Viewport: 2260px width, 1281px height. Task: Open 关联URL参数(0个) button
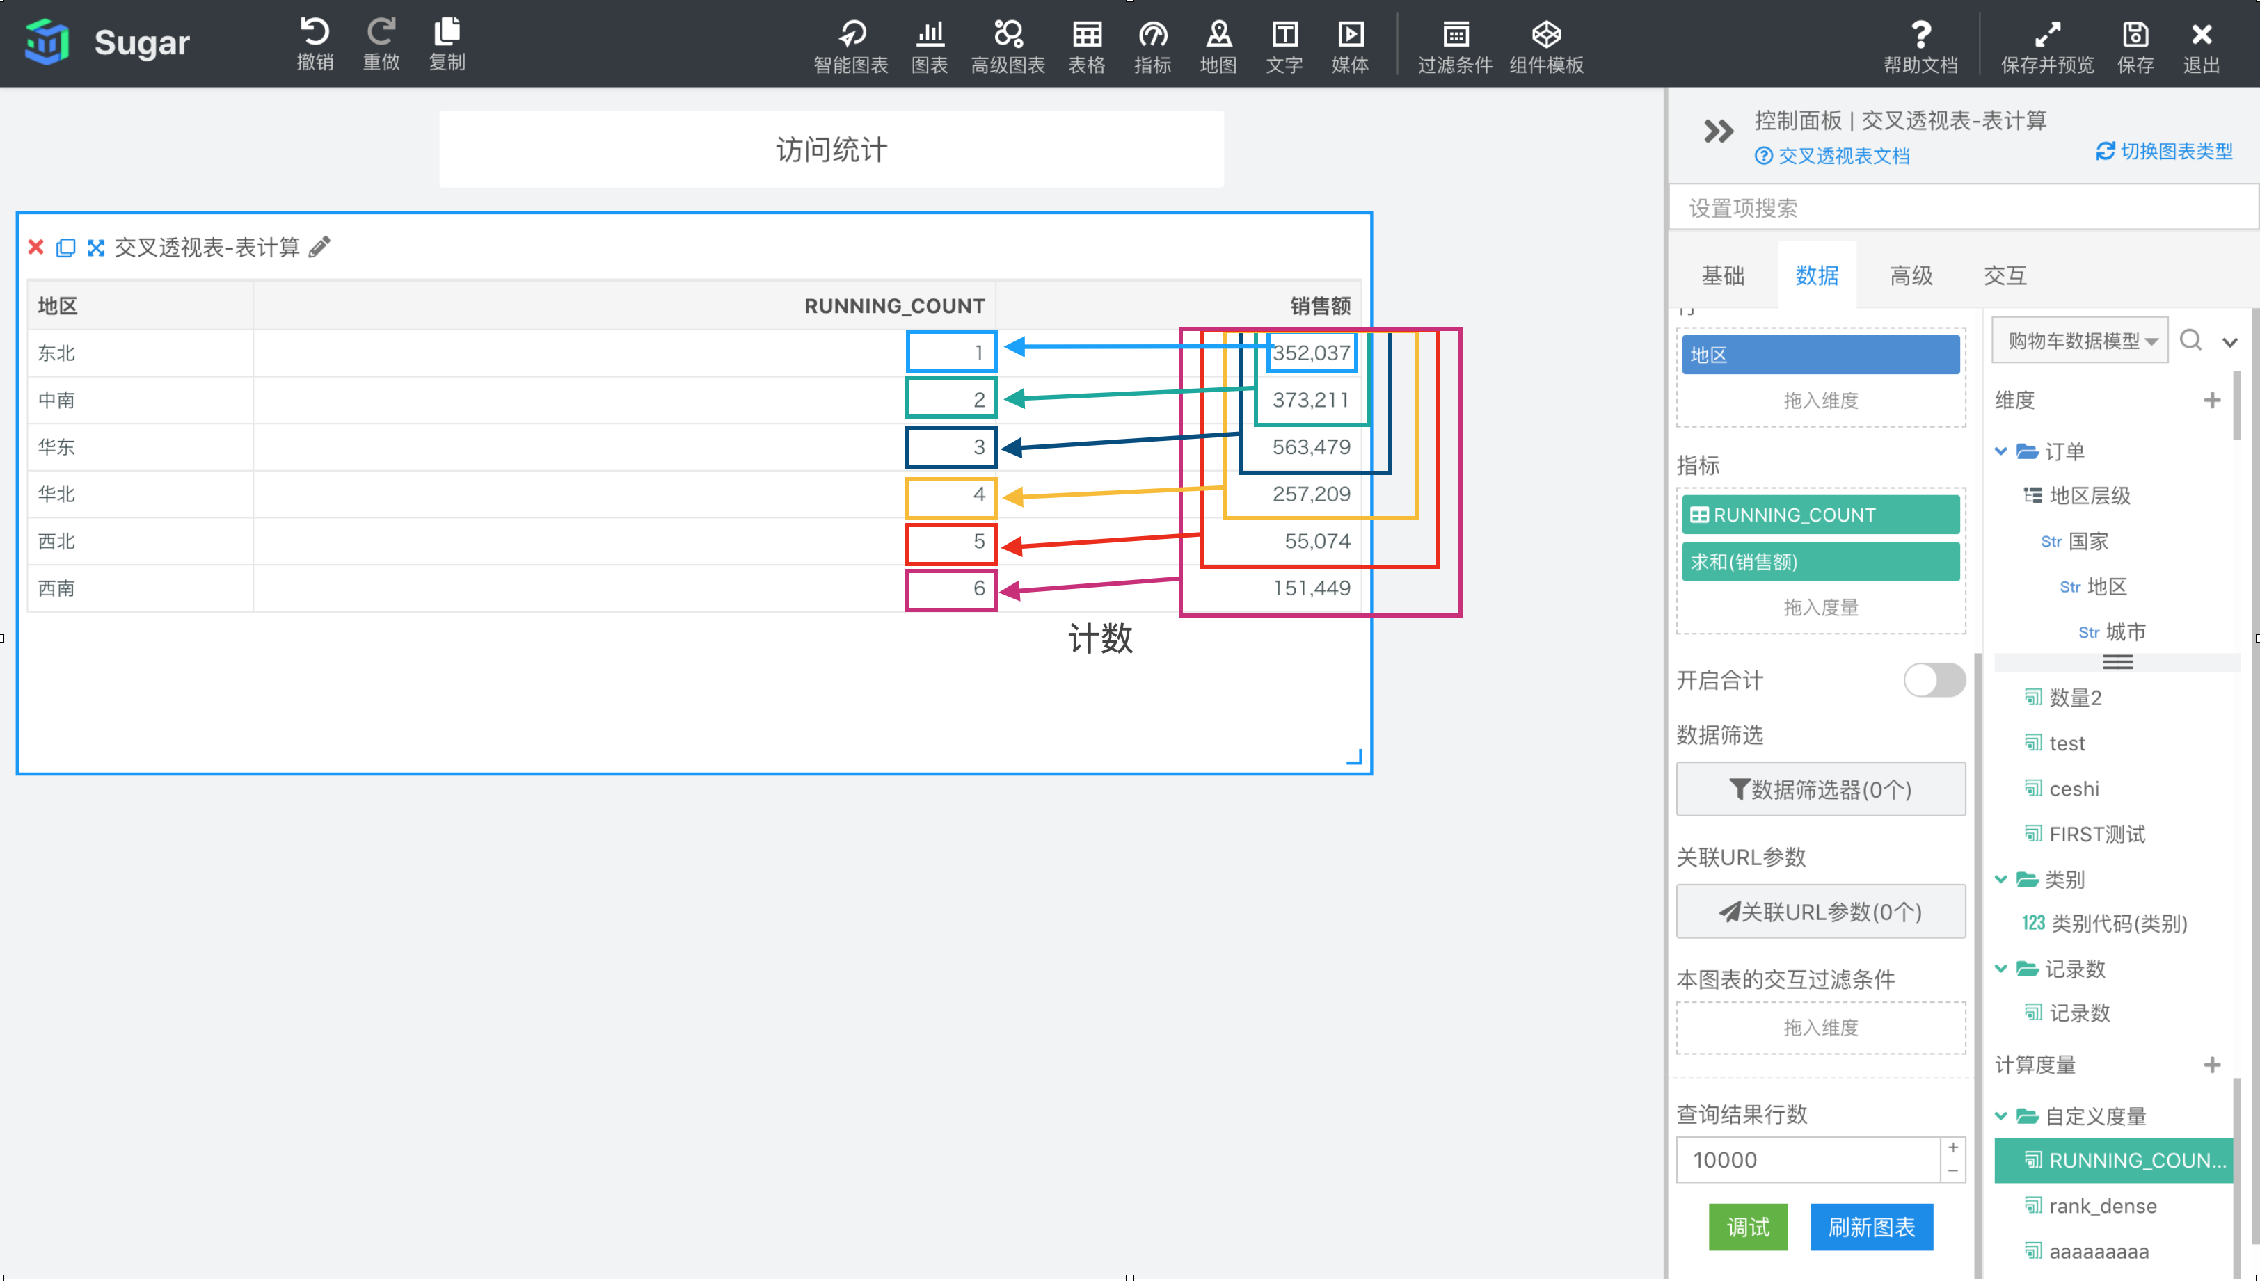tap(1820, 912)
